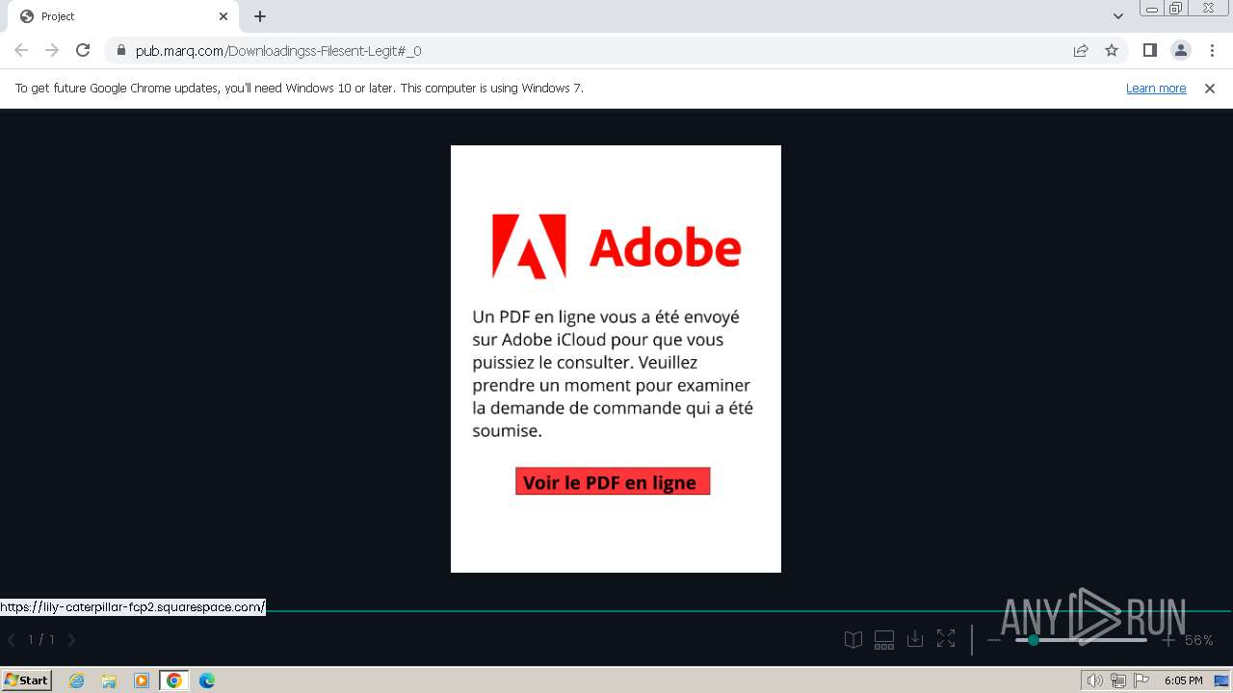Open Chrome profile menu
The width and height of the screenshot is (1233, 693).
pyautogui.click(x=1180, y=50)
